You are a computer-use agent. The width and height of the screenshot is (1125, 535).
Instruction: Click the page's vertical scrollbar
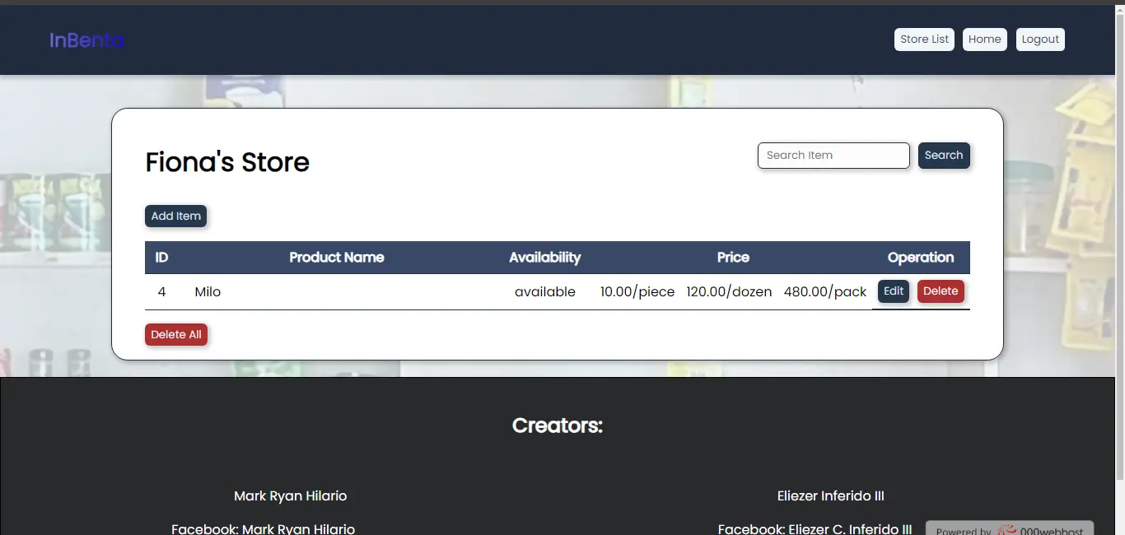coord(1118,247)
